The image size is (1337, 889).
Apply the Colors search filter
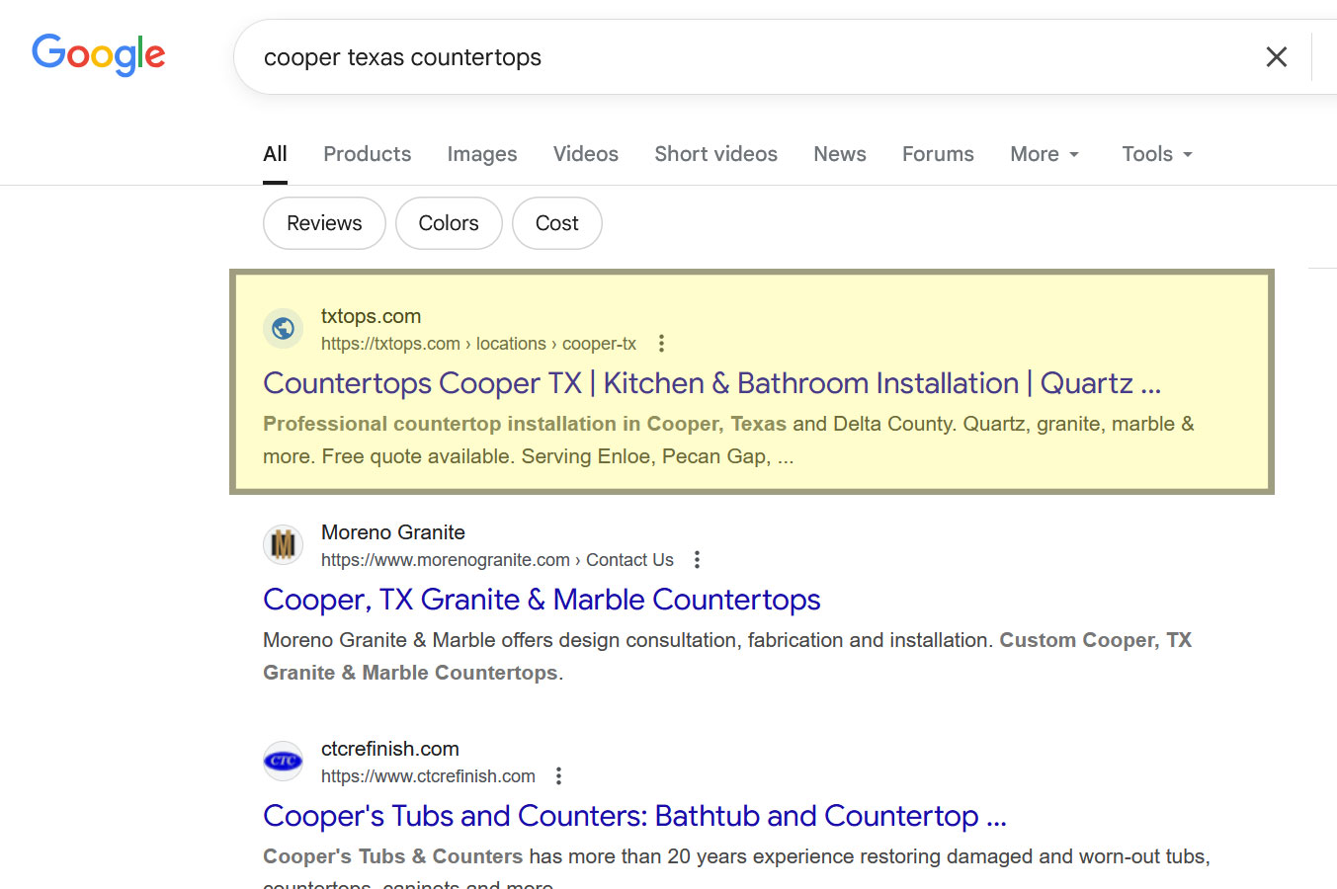tap(449, 223)
